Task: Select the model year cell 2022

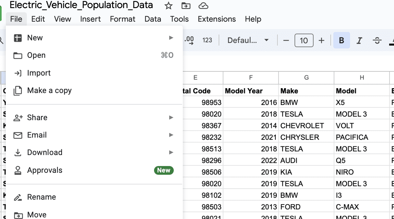Action: pos(251,161)
